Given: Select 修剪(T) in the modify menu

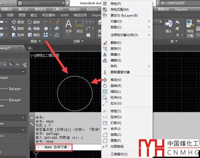Looking at the screenshot, I should [x=115, y=111].
